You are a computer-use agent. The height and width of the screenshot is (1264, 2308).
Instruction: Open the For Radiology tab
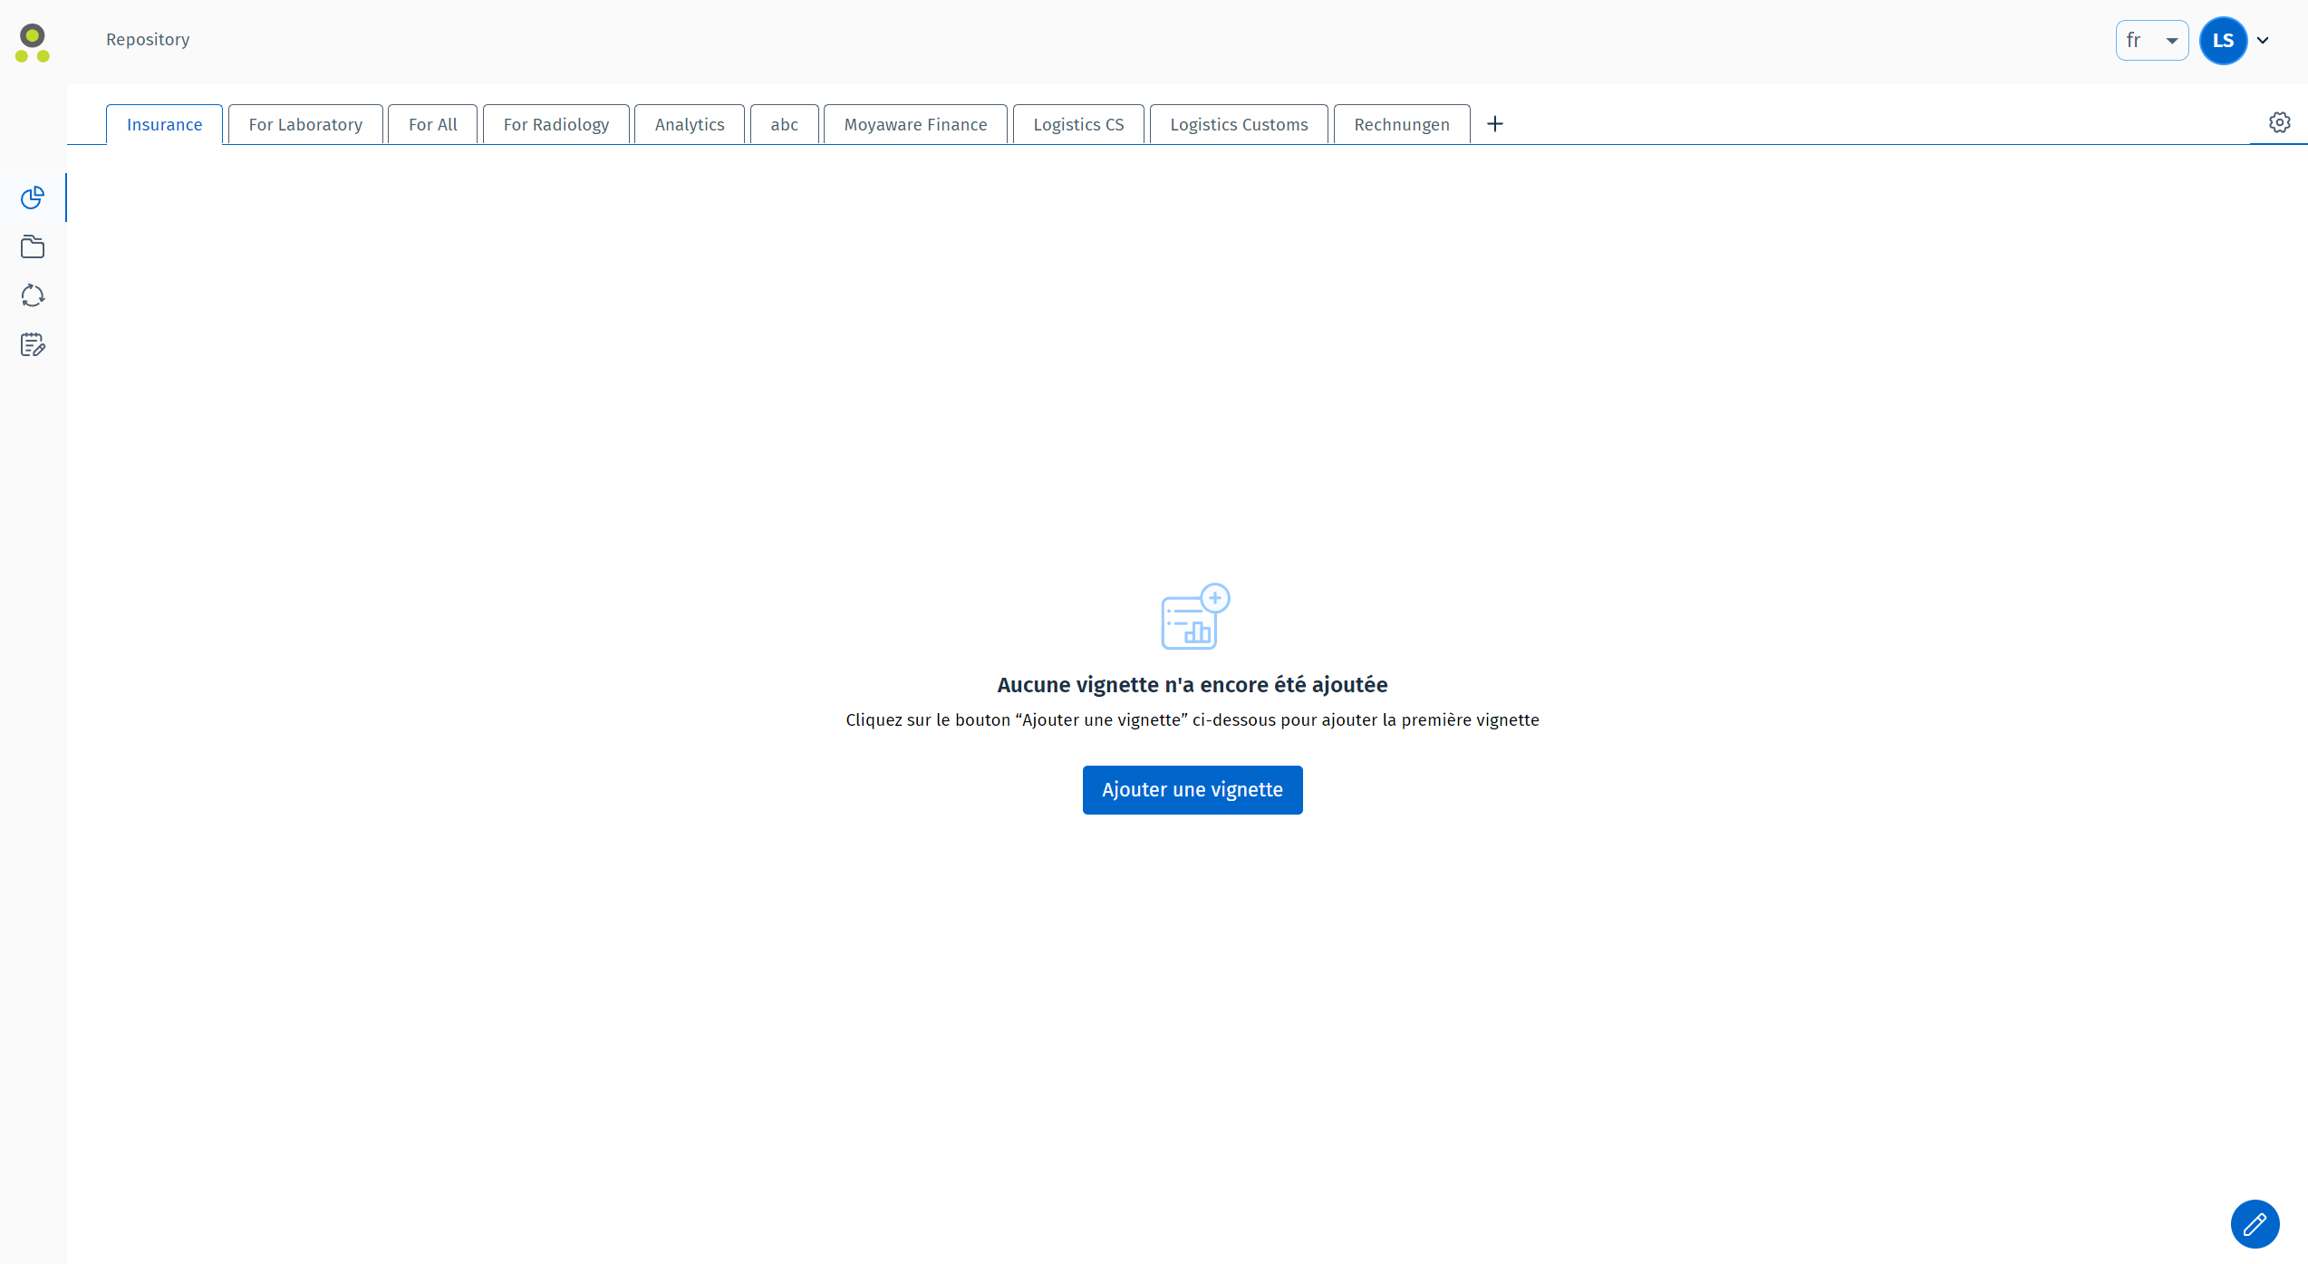click(555, 125)
